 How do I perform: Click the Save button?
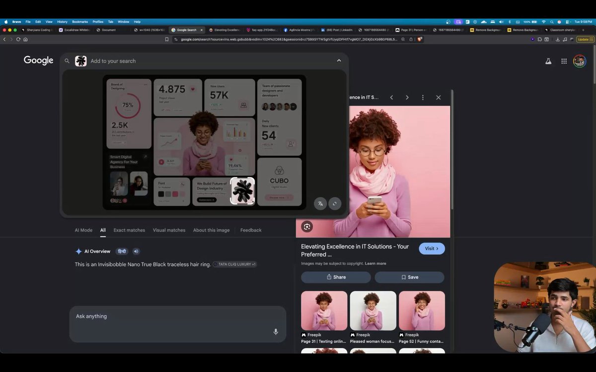click(x=410, y=277)
